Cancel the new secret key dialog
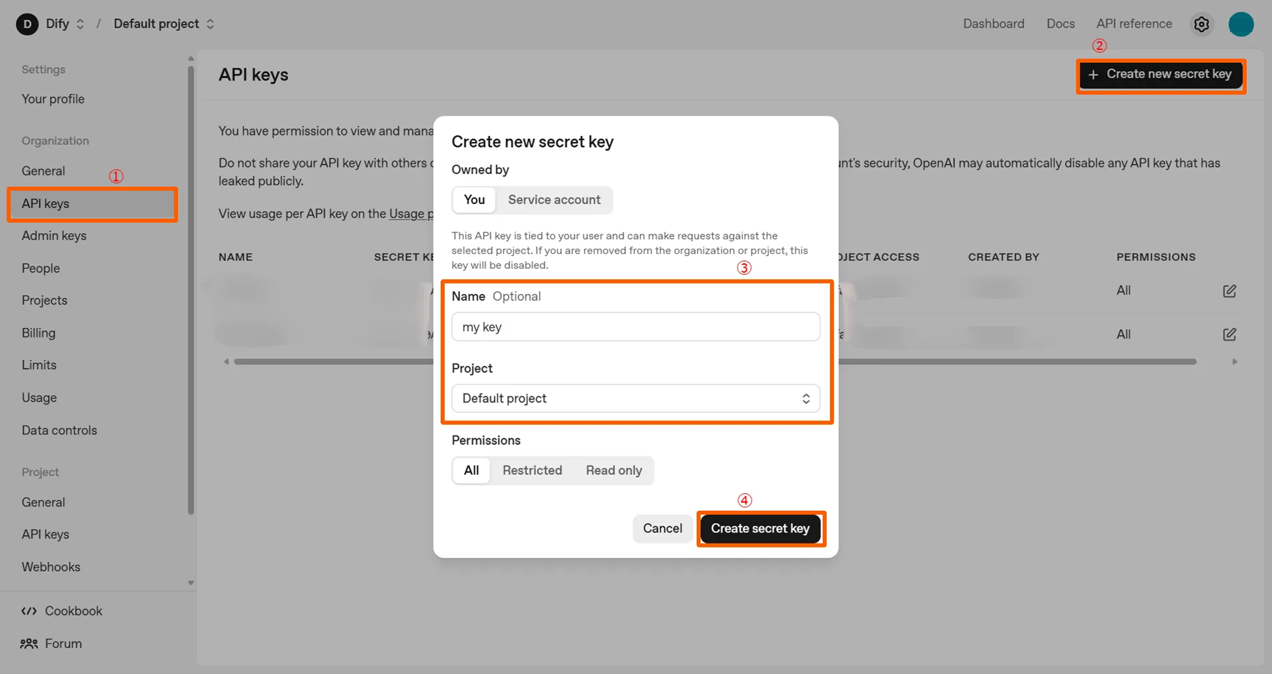Image resolution: width=1272 pixels, height=674 pixels. 662,528
